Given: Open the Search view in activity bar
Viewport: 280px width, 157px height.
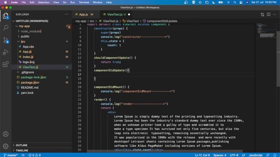Looking at the screenshot, I should 6,27.
